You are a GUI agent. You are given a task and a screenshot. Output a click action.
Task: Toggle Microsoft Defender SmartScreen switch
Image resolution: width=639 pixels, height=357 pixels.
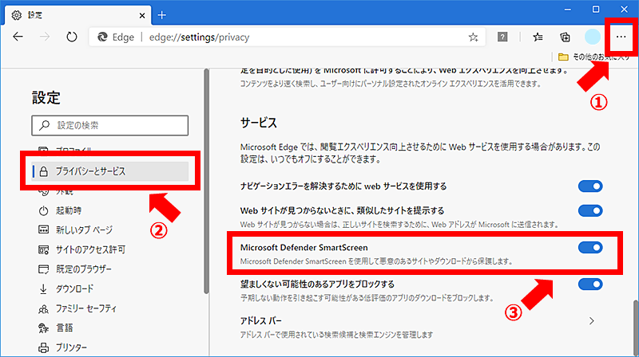click(x=590, y=247)
